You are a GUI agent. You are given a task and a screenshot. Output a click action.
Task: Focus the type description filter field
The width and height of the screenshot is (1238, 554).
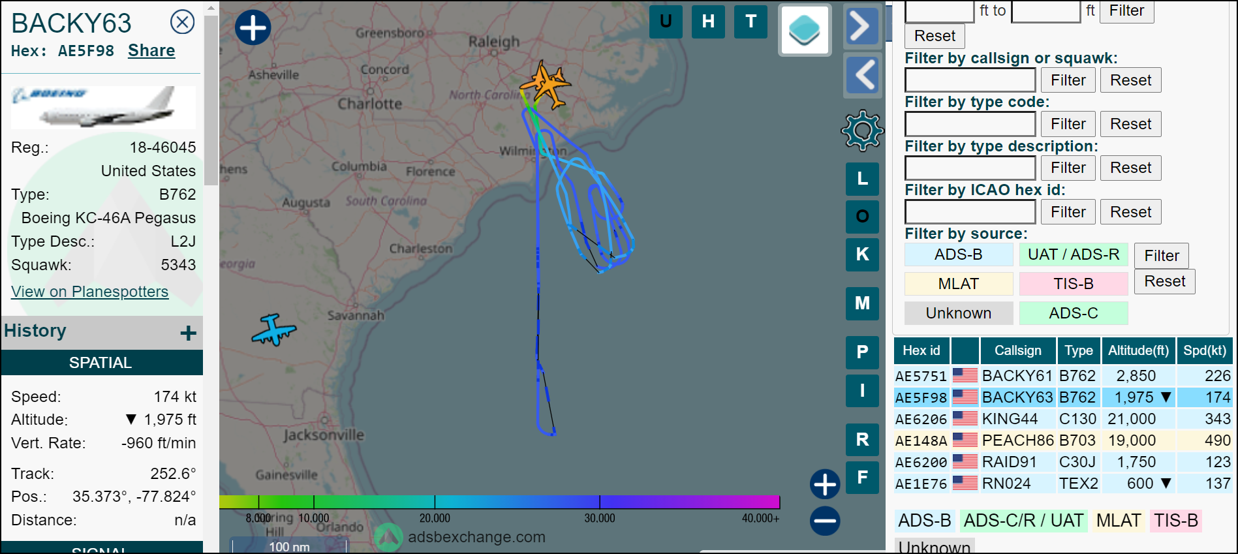(970, 168)
